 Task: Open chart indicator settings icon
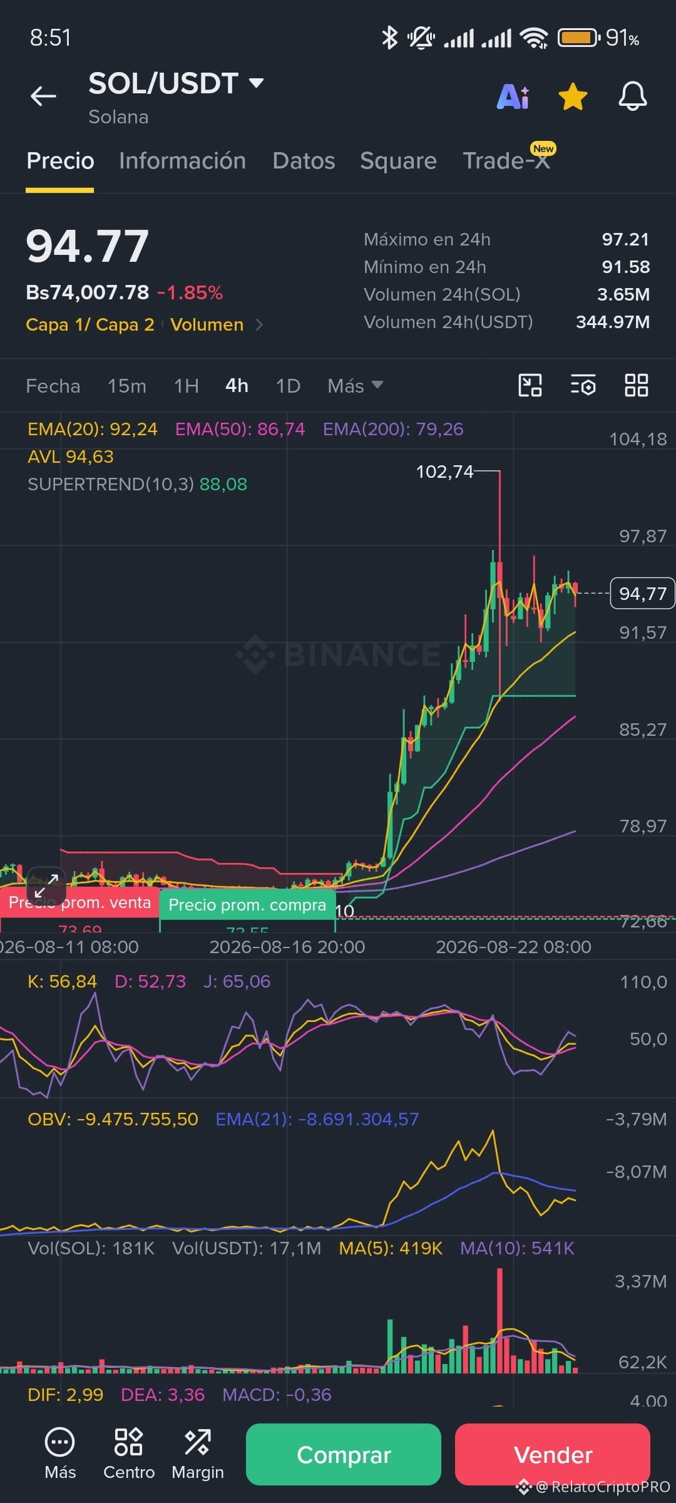coord(583,385)
